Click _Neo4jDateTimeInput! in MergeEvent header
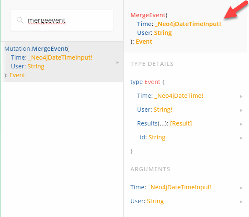Viewport: 249px width, 217px height. click(188, 24)
